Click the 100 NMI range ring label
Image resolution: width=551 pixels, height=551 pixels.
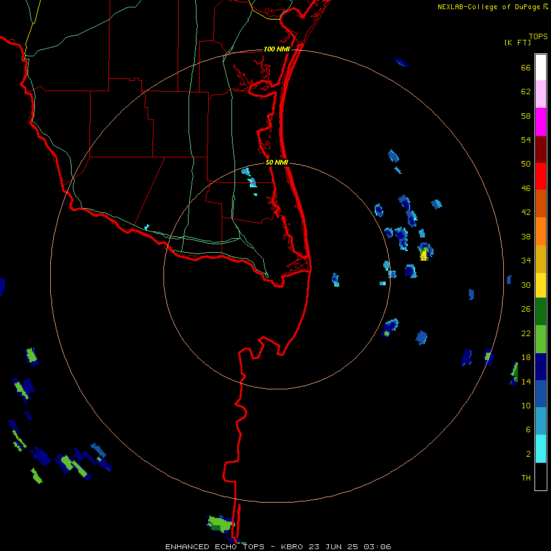point(277,49)
